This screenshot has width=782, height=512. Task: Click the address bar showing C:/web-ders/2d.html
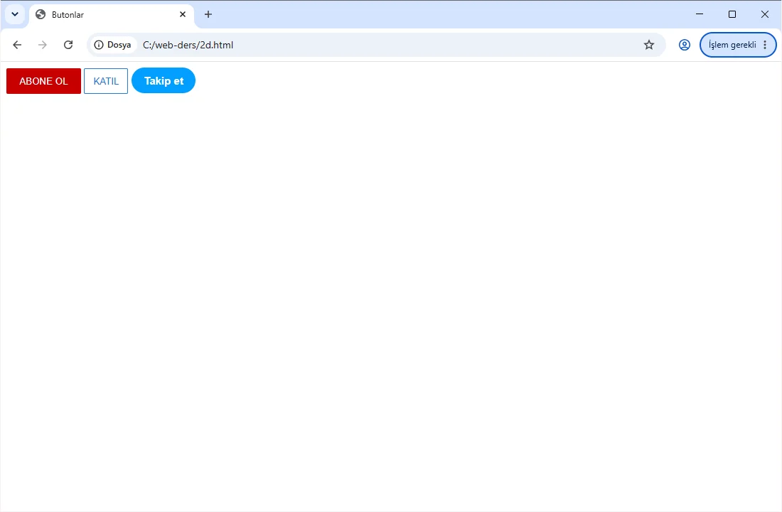point(377,45)
